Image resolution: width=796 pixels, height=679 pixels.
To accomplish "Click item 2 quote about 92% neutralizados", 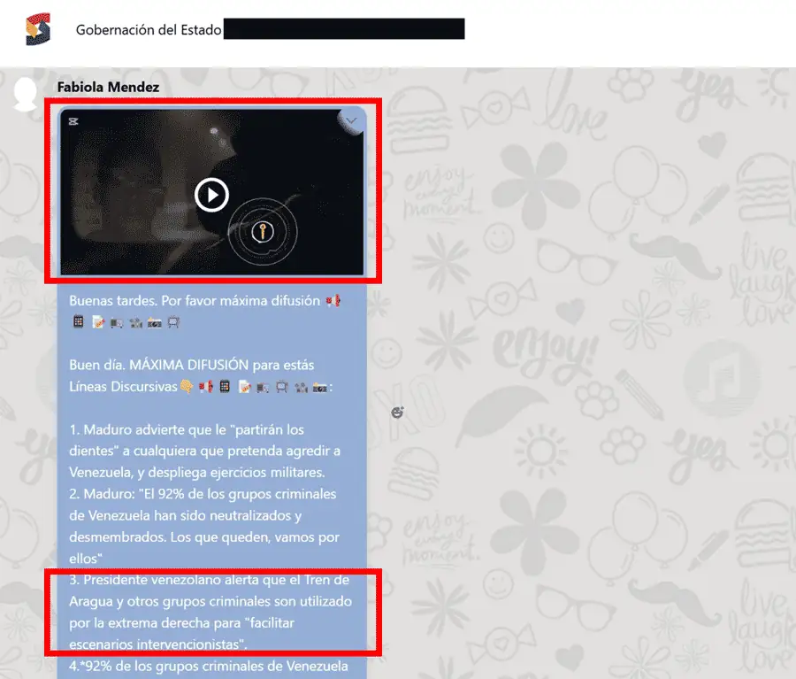I will 203,515.
